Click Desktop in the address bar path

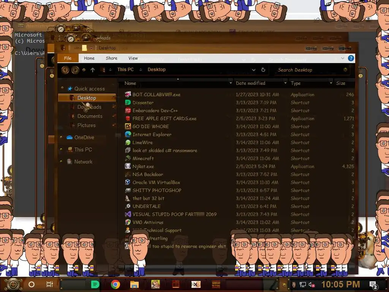click(x=157, y=70)
